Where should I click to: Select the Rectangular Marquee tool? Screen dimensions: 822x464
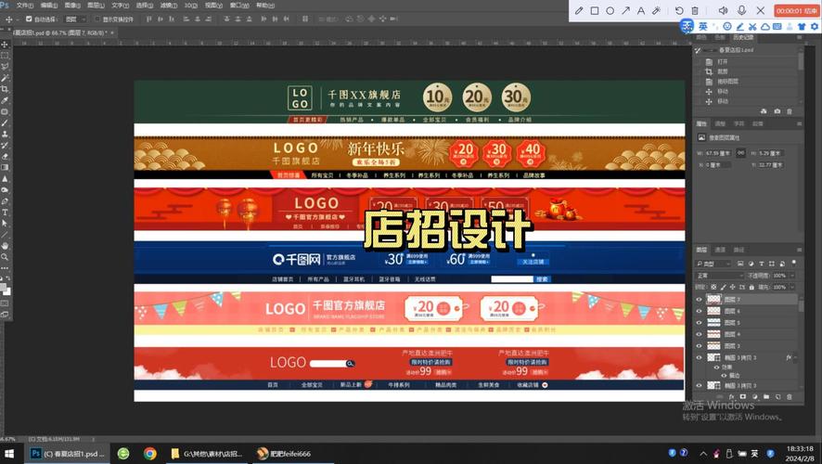click(x=5, y=56)
